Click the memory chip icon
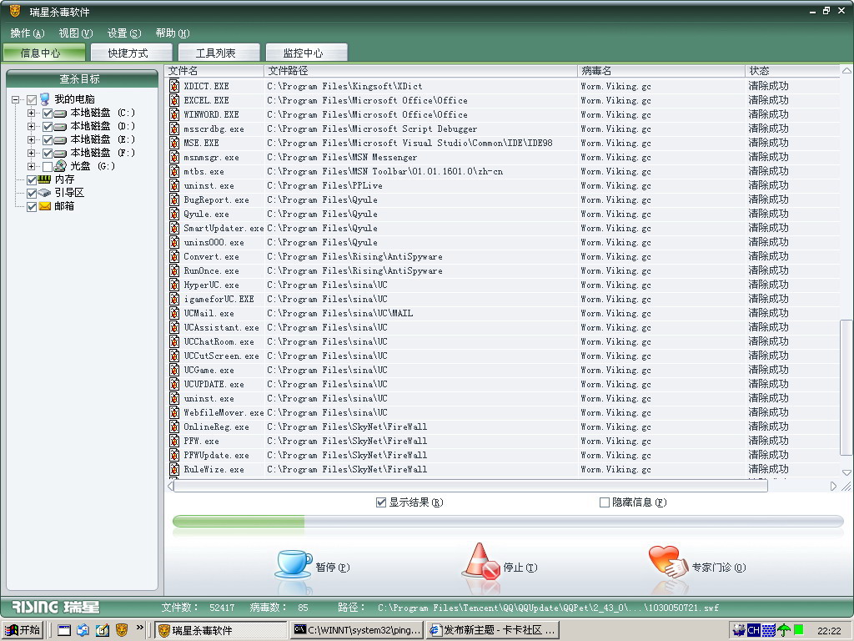The image size is (854, 641). pos(45,179)
